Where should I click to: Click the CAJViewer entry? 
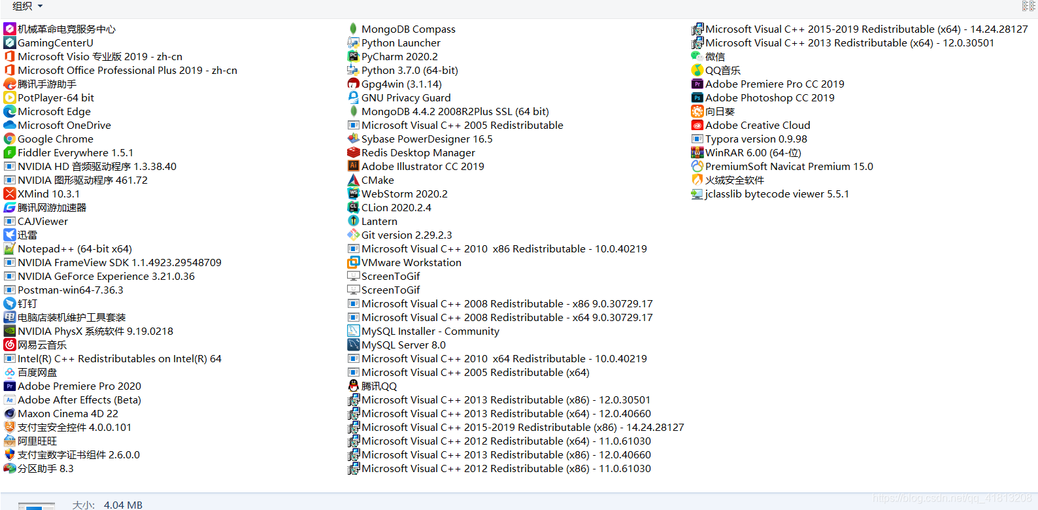(x=36, y=221)
